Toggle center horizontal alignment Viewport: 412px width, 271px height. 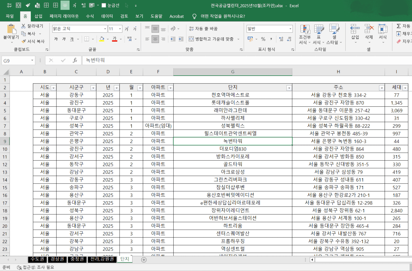pos(155,39)
